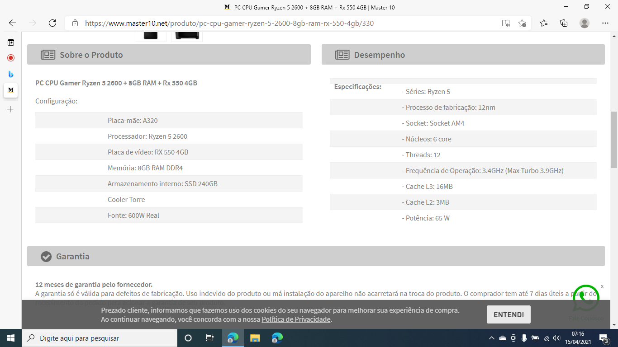Viewport: 618px width, 347px height.
Task: Switch to the red circle icon tab
Action: (x=11, y=58)
